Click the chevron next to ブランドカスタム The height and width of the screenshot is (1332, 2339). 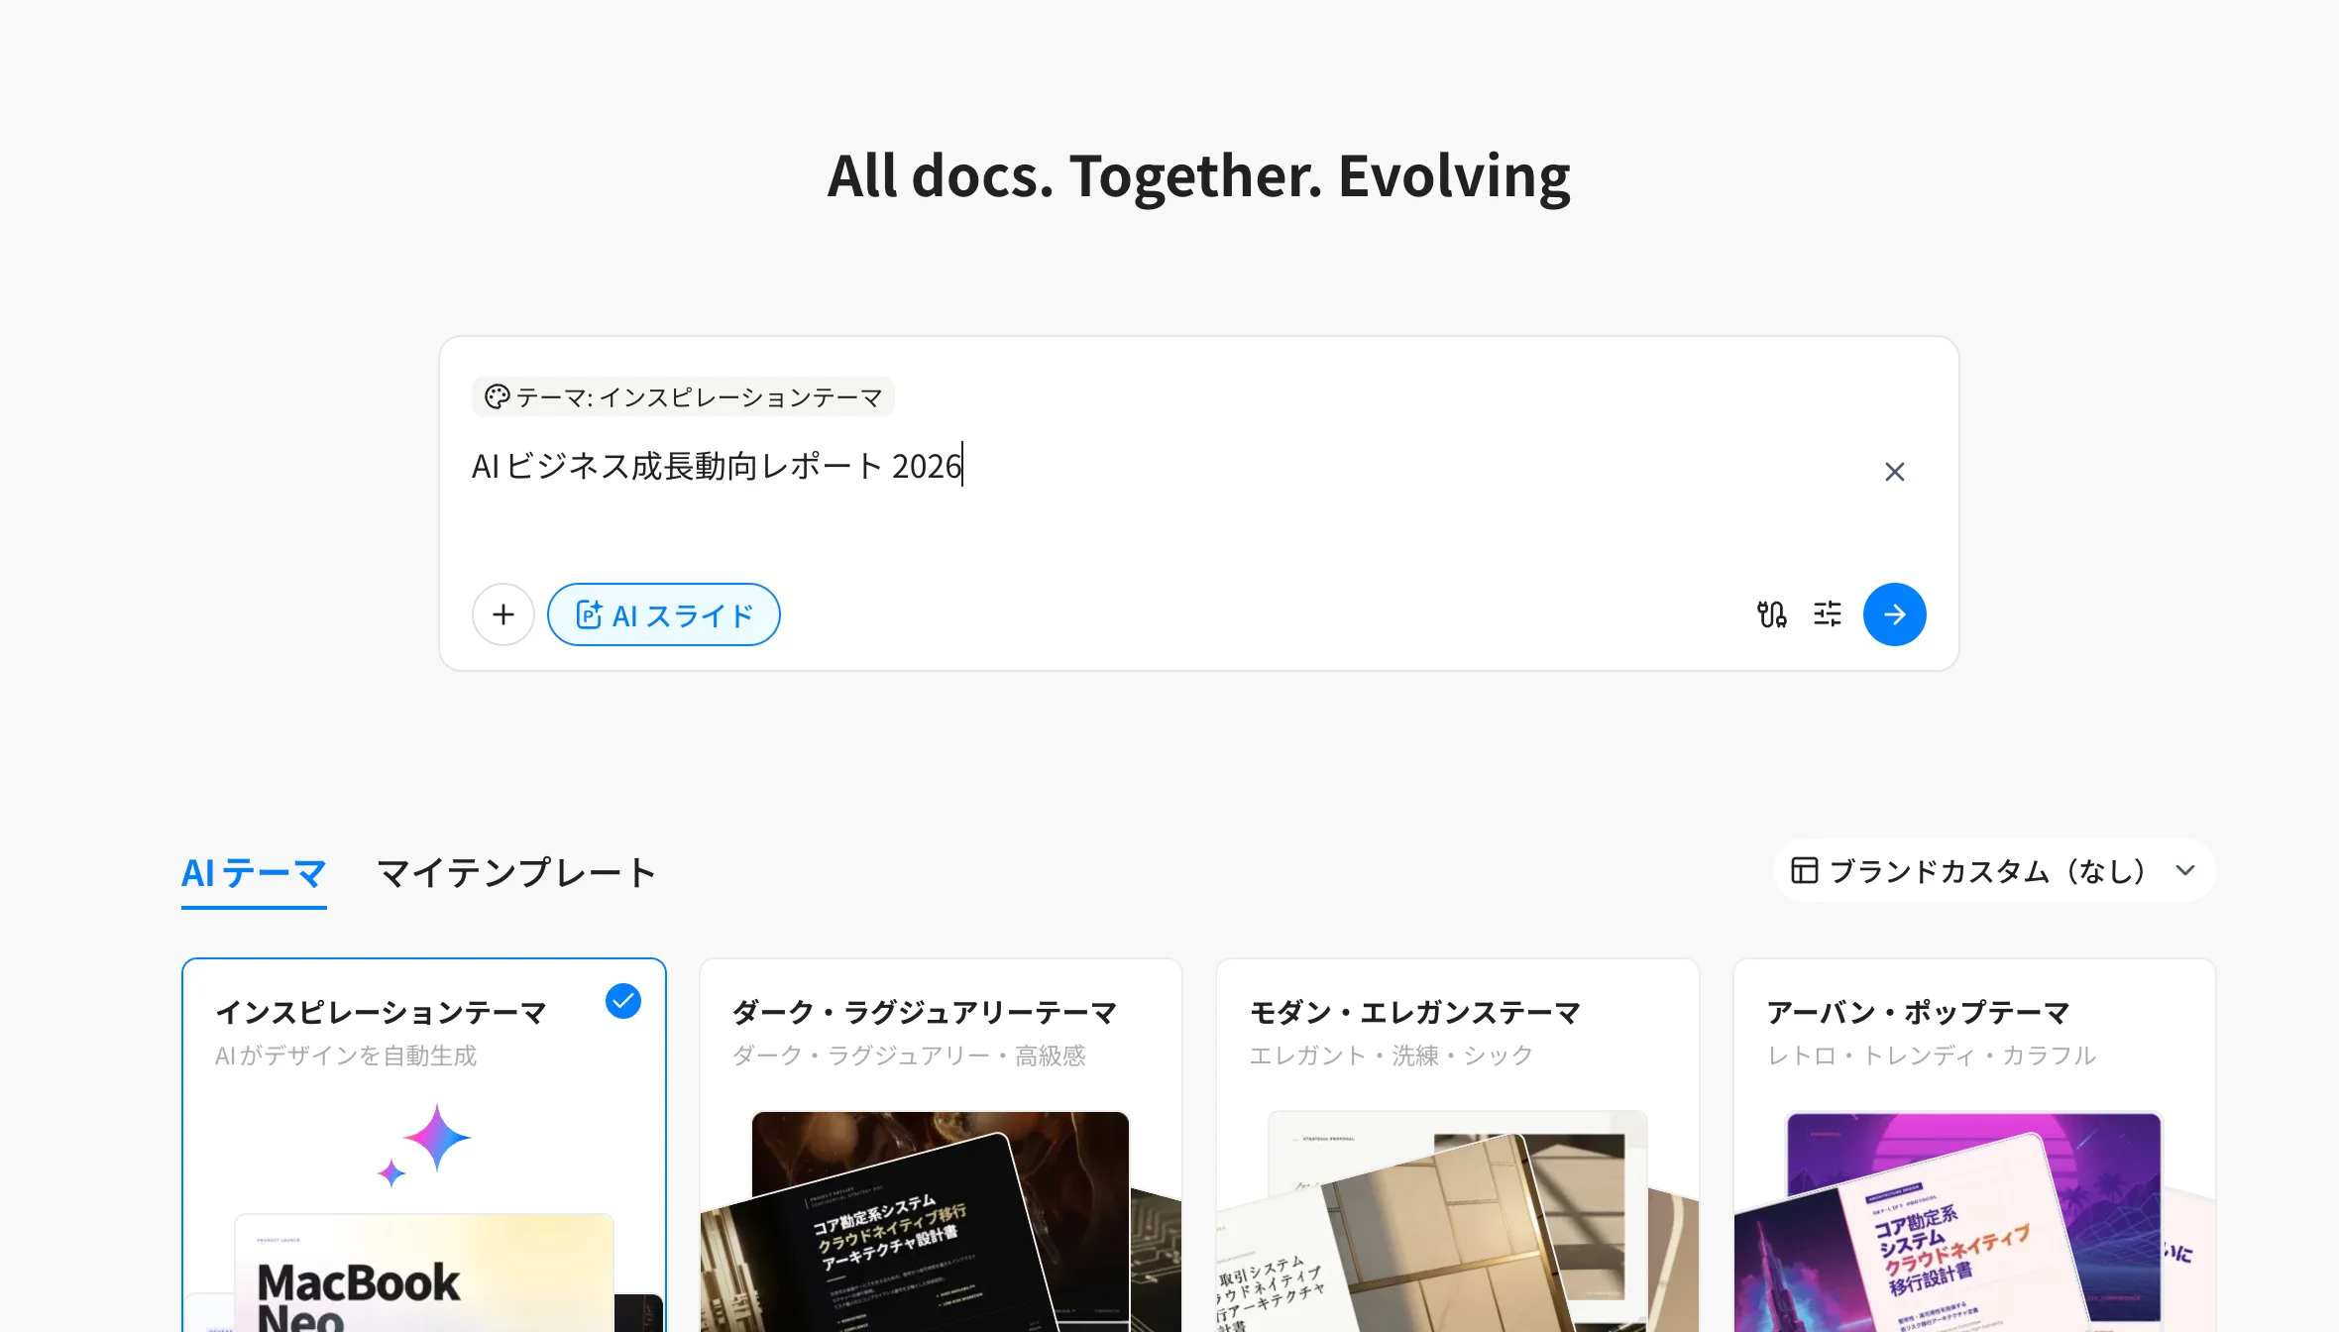click(2183, 871)
